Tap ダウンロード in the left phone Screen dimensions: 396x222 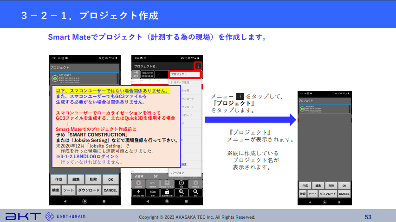tap(89, 190)
